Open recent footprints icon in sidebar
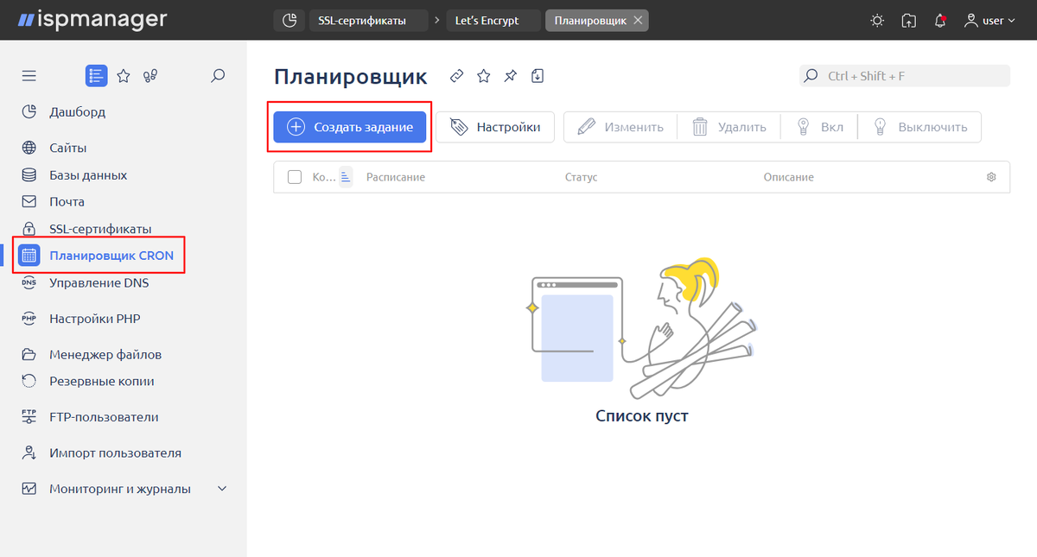Screen dimensions: 1037x557 tap(150, 76)
